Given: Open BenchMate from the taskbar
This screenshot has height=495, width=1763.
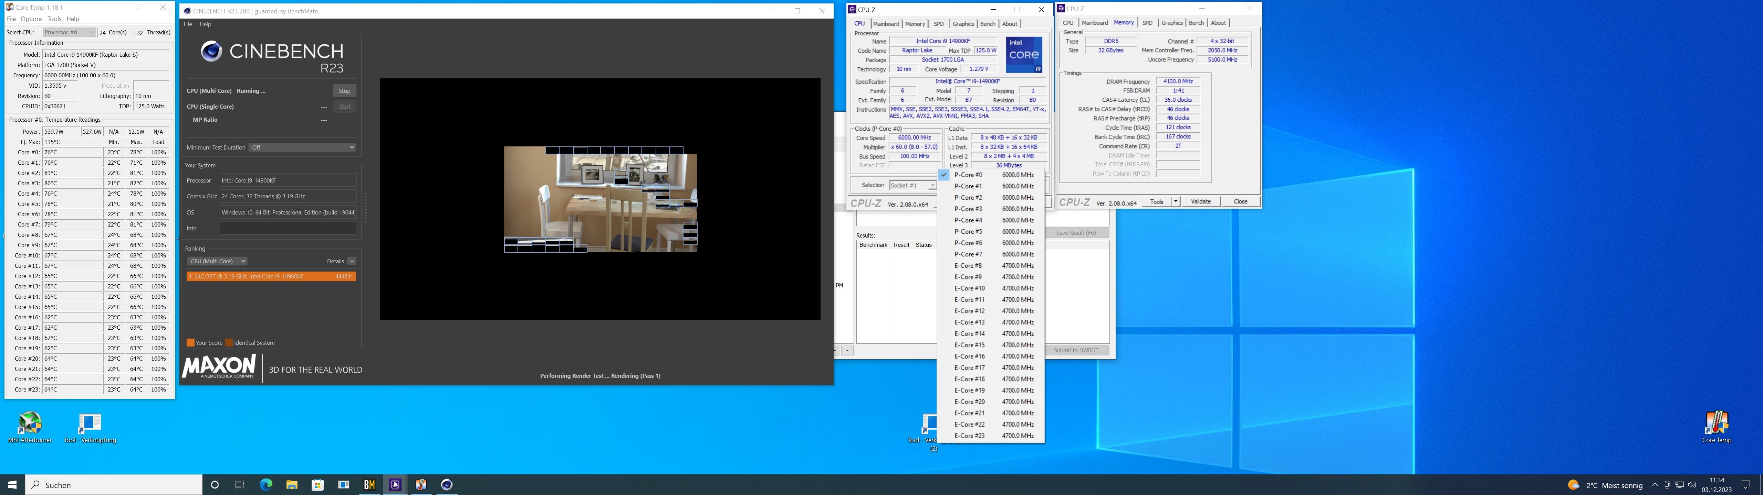Looking at the screenshot, I should click(x=369, y=485).
